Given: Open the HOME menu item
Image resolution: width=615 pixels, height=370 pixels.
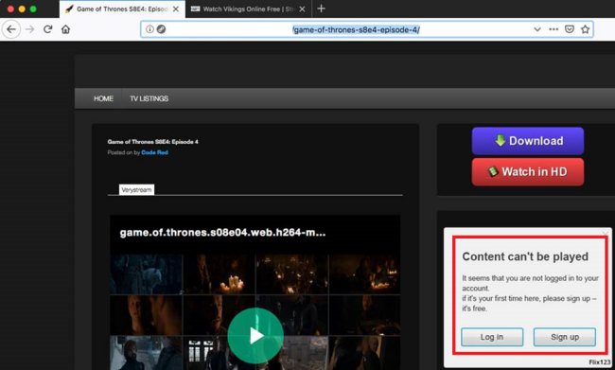Looking at the screenshot, I should pyautogui.click(x=103, y=98).
